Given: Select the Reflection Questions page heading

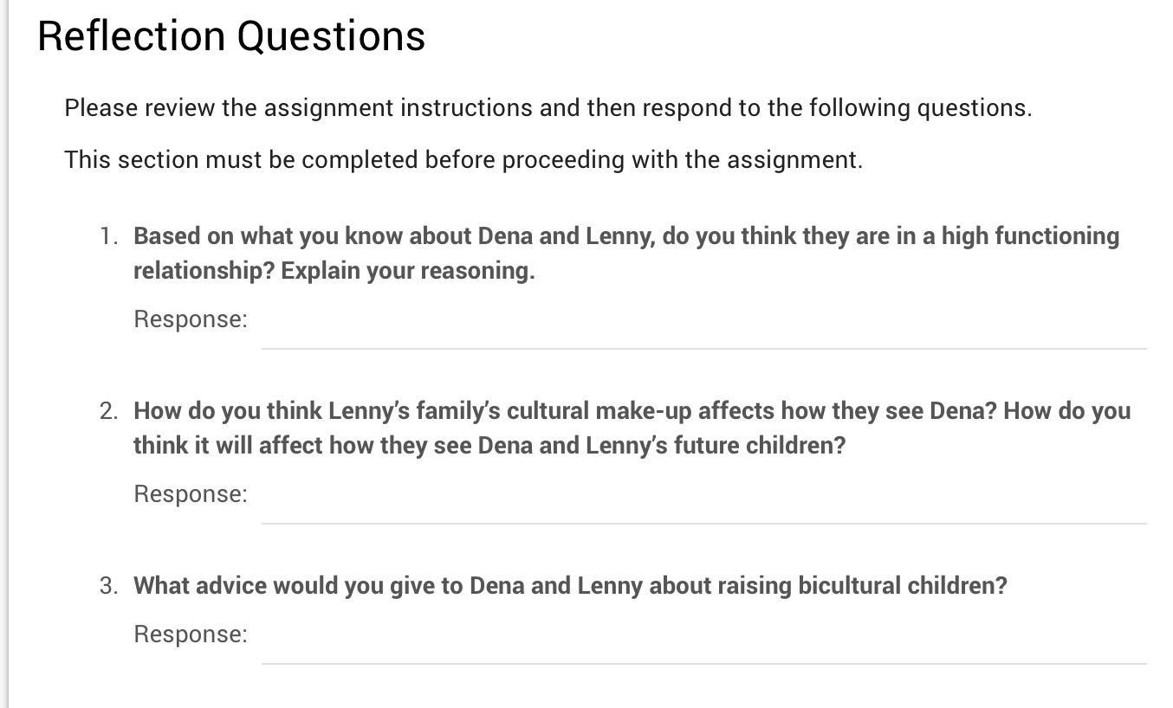Looking at the screenshot, I should coord(230,35).
